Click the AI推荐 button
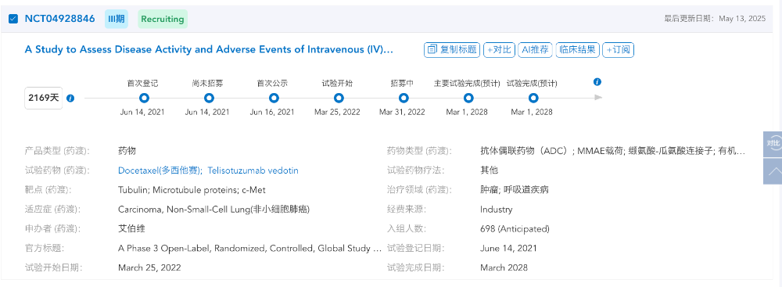The height and width of the screenshot is (287, 782). point(535,49)
